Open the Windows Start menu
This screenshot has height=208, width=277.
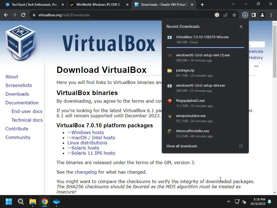tap(9, 201)
